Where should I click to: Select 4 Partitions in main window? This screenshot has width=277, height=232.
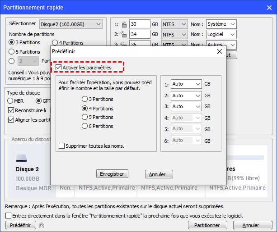pos(55,43)
